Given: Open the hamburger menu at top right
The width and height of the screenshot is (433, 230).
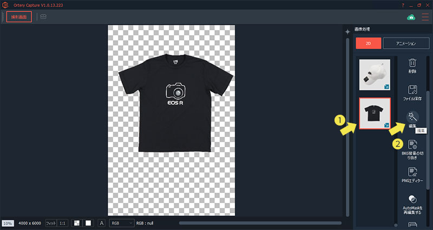Looking at the screenshot, I should pos(427,17).
